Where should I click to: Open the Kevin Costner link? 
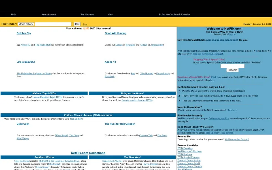(x=150, y=164)
